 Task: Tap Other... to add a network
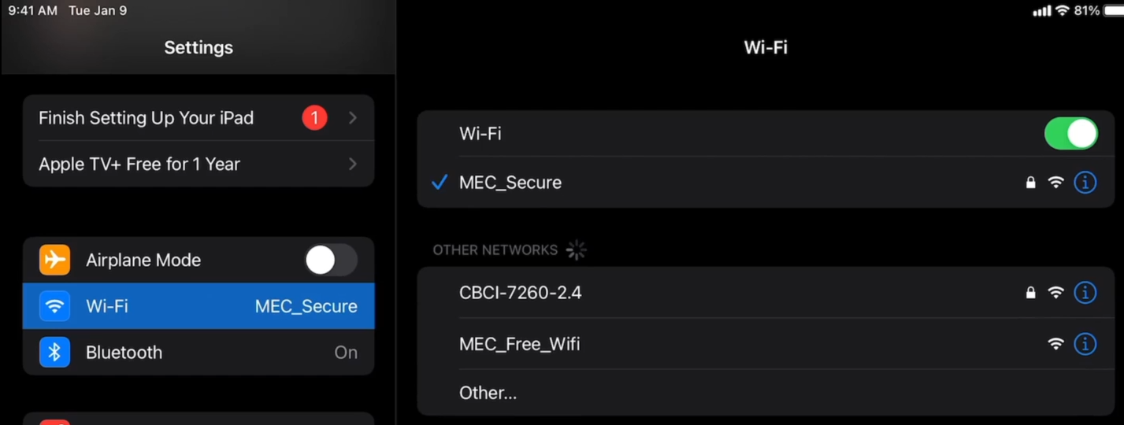pyautogui.click(x=488, y=393)
